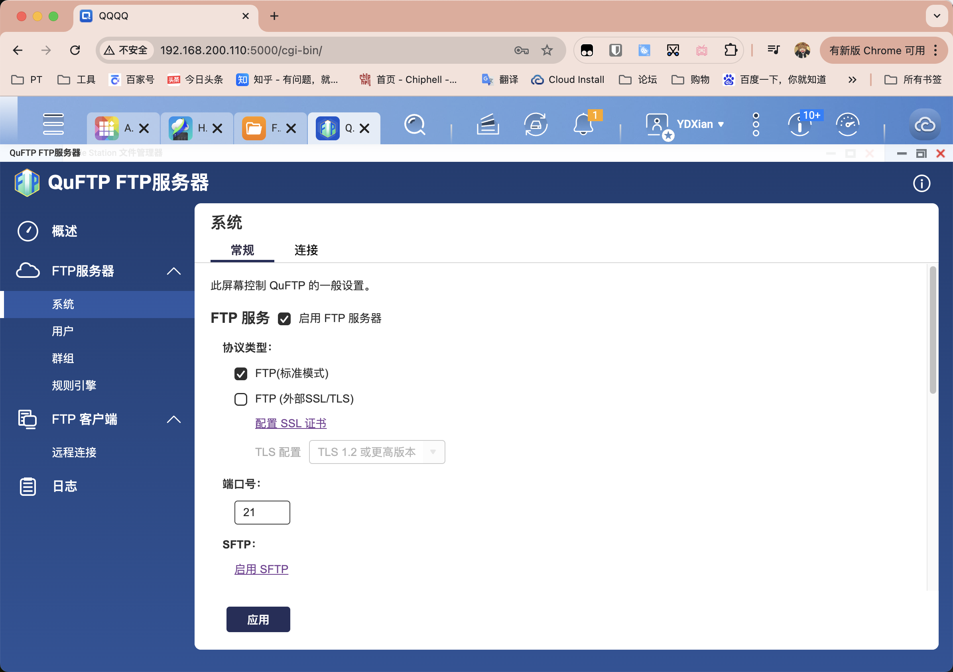
Task: Open Chrome media control icon
Action: [774, 50]
